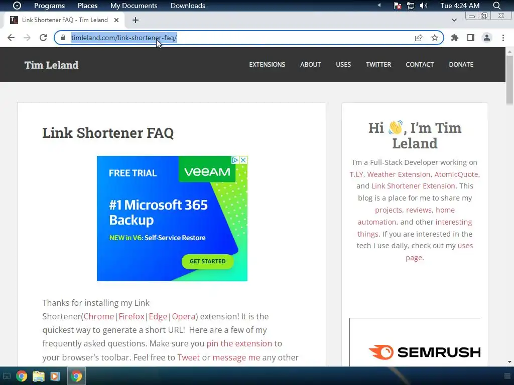Screen dimensions: 514x385
Task: Open the DONATE nav link
Action: [461, 65]
